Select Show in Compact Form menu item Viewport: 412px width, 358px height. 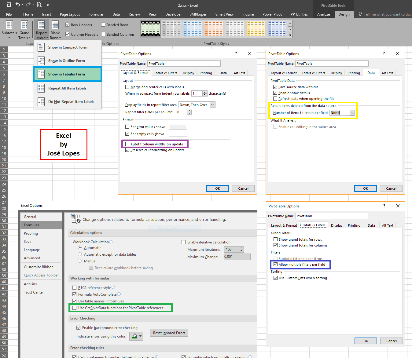[x=68, y=47]
